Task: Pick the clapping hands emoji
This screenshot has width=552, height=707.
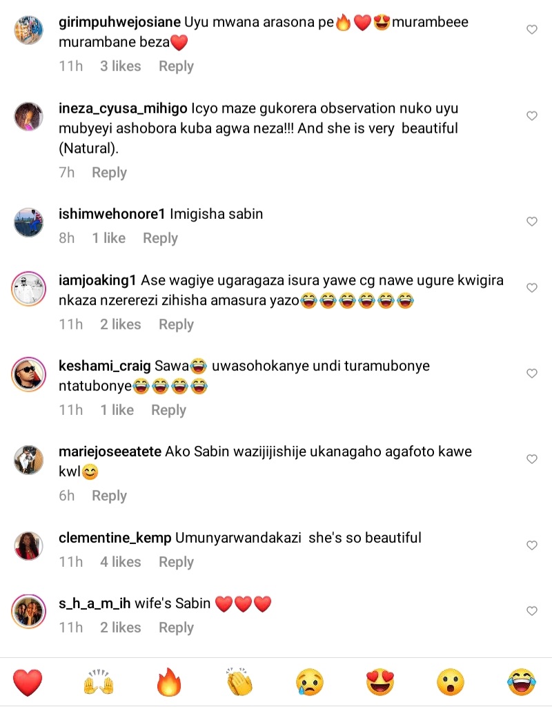Action: [239, 681]
